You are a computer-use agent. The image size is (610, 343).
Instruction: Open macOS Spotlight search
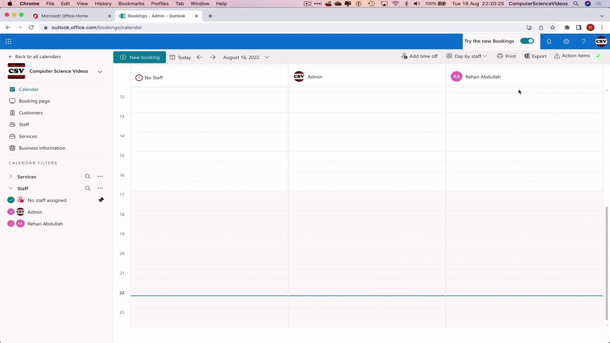tap(576, 4)
